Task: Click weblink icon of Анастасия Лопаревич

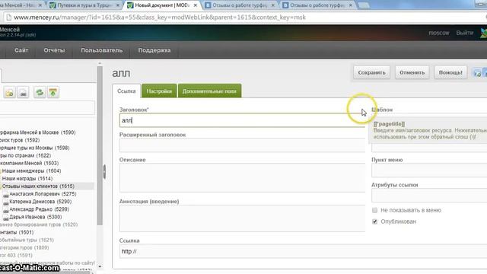Action: click(x=5, y=195)
